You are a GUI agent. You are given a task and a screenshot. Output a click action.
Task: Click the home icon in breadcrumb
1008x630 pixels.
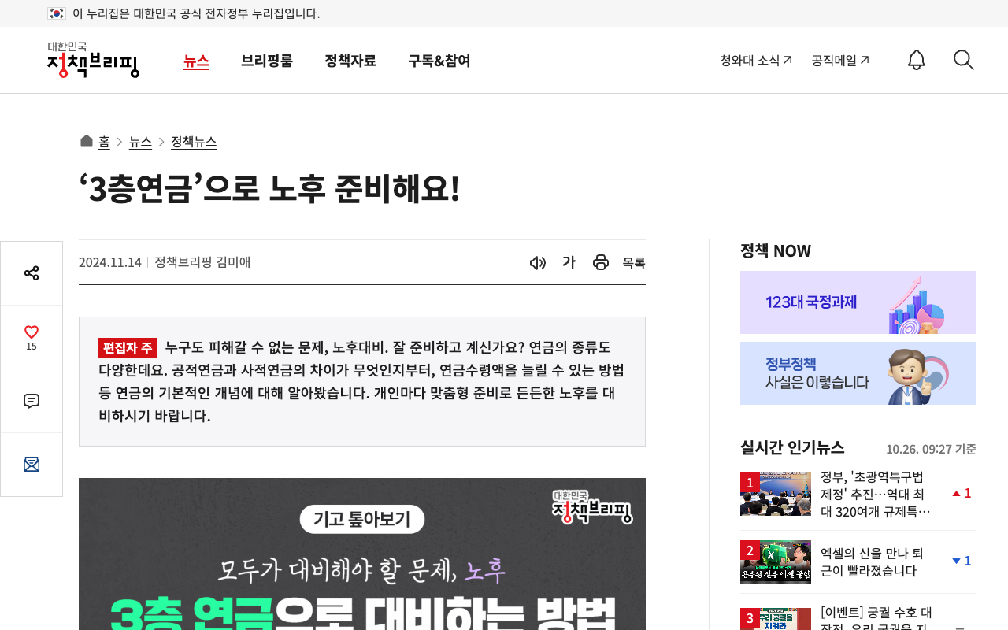tap(87, 141)
